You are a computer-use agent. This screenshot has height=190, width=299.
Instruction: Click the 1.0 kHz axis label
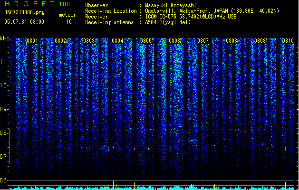[4, 85]
